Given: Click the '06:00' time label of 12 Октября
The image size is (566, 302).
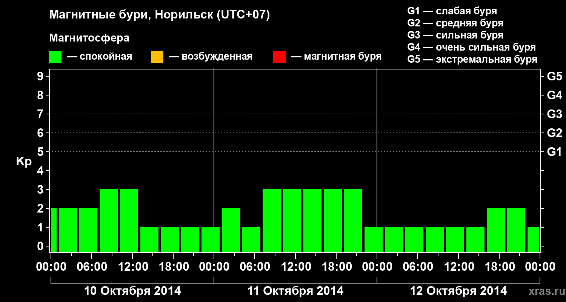Looking at the screenshot, I should coord(418,267).
